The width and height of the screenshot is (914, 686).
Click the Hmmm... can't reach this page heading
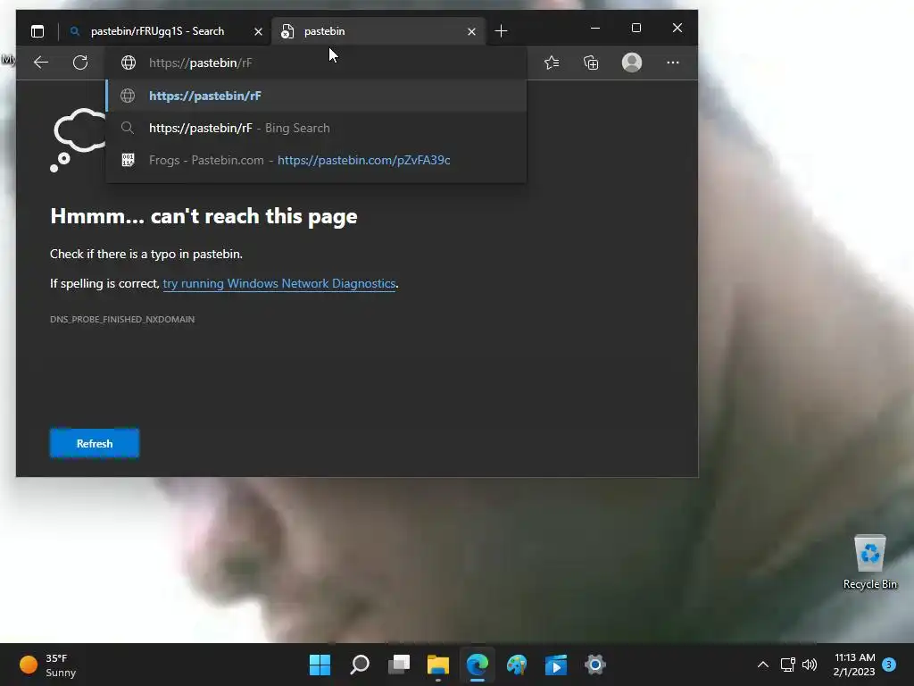204,216
